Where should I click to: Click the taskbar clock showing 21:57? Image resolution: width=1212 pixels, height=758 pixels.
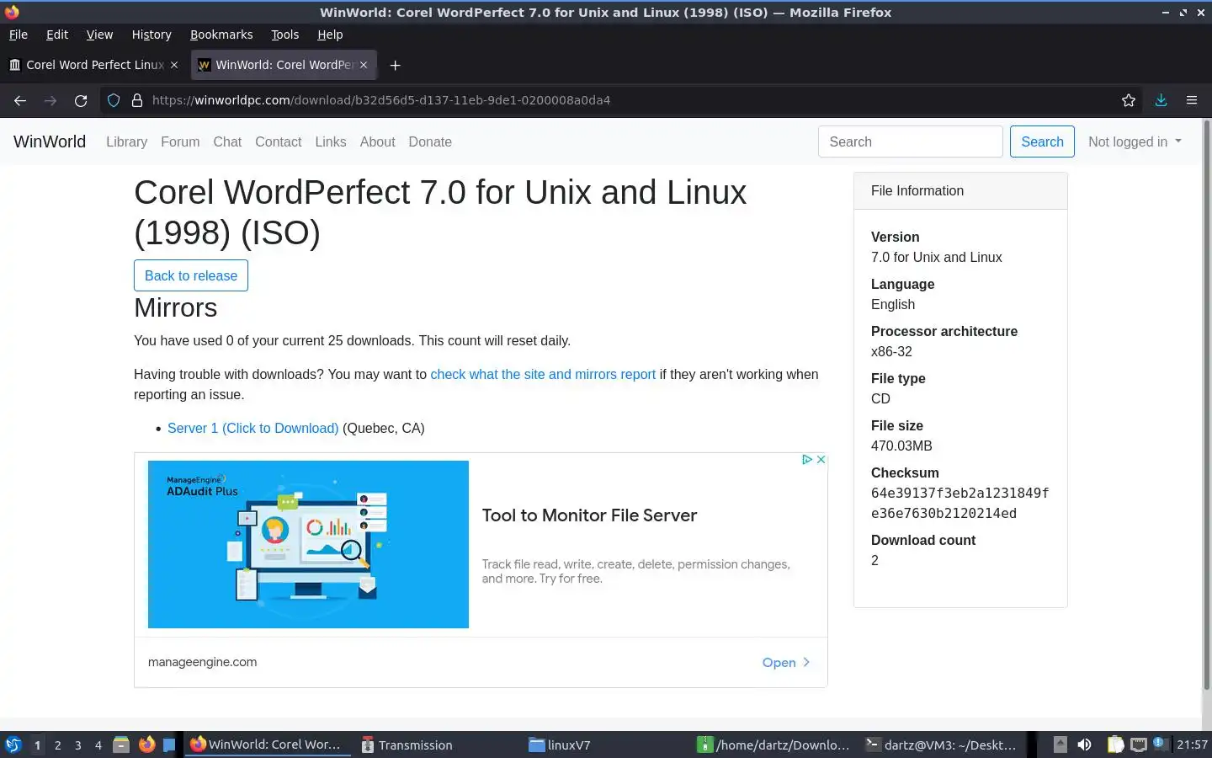[x=1192, y=745]
